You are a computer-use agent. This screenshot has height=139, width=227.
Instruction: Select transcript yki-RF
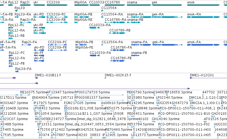[x=38, y=25]
